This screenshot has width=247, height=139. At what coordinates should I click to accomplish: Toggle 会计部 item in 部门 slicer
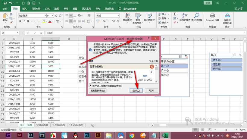226,69
